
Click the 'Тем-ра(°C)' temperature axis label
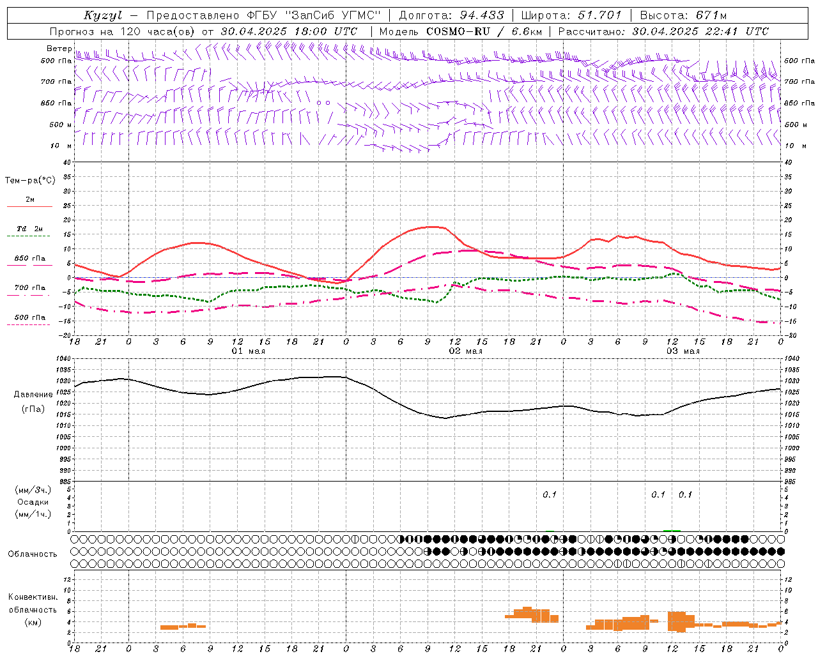coord(30,181)
